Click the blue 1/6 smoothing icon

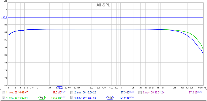110,98
